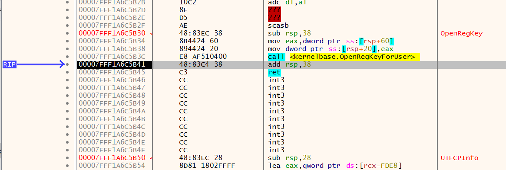Select address 00007FFF1A6C5B2F
Viewport: 506px width, 170px height.
click(112, 26)
